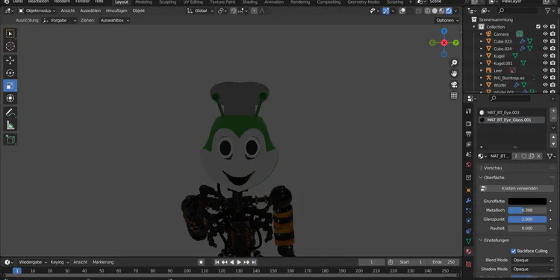Open the Object Data green triangle tab
This screenshot has width=560, height=280.
point(469,241)
